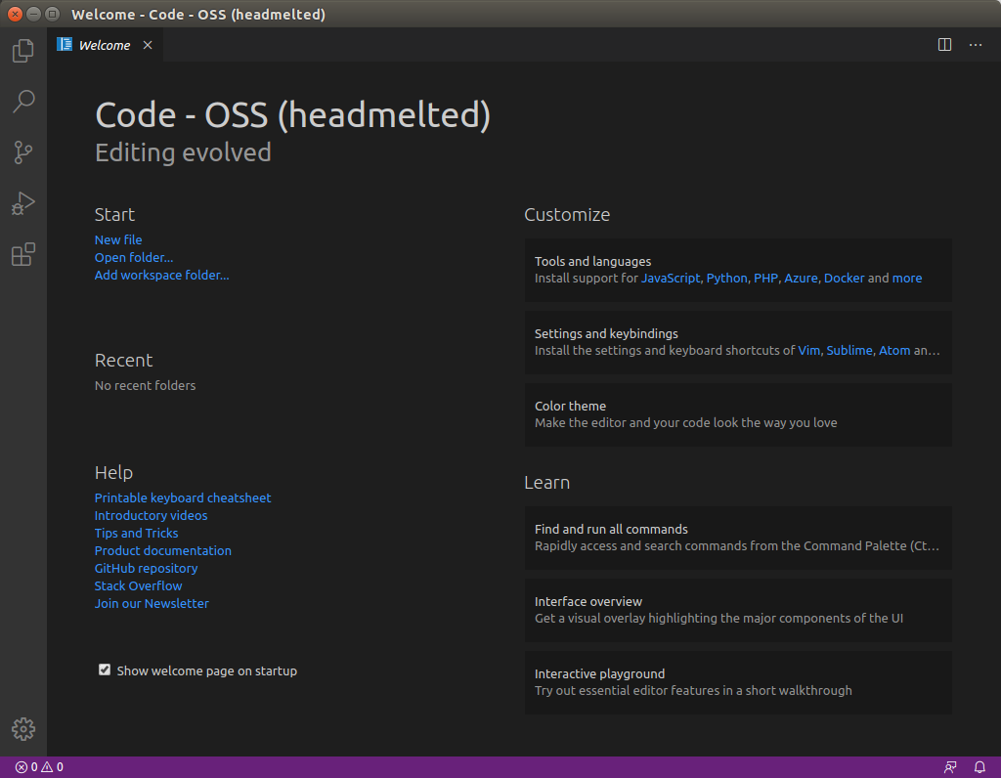Select the Welcome tab
The width and height of the screenshot is (1001, 778).
(x=106, y=45)
